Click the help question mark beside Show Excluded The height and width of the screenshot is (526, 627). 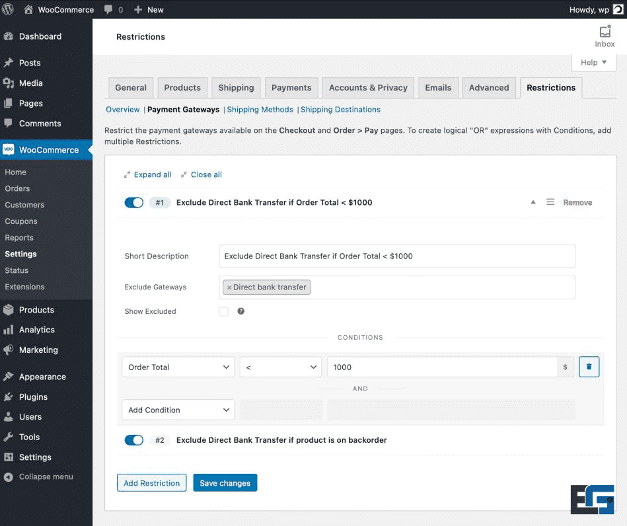click(x=240, y=311)
